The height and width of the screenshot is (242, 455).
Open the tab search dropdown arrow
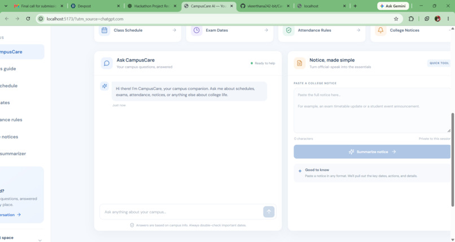(x=6, y=6)
